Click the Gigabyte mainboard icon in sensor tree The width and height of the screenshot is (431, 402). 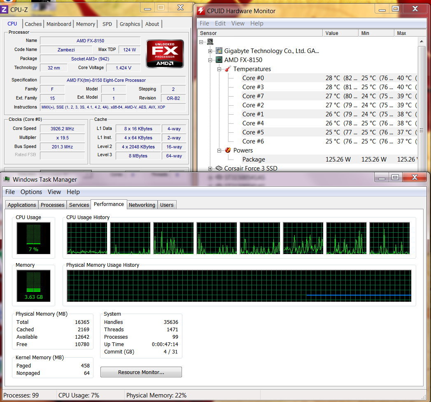[x=219, y=51]
